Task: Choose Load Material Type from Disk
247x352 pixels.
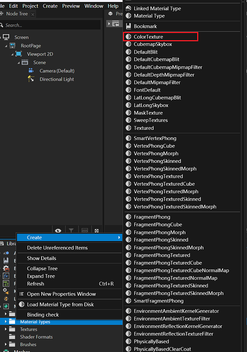Action: pos(60,304)
